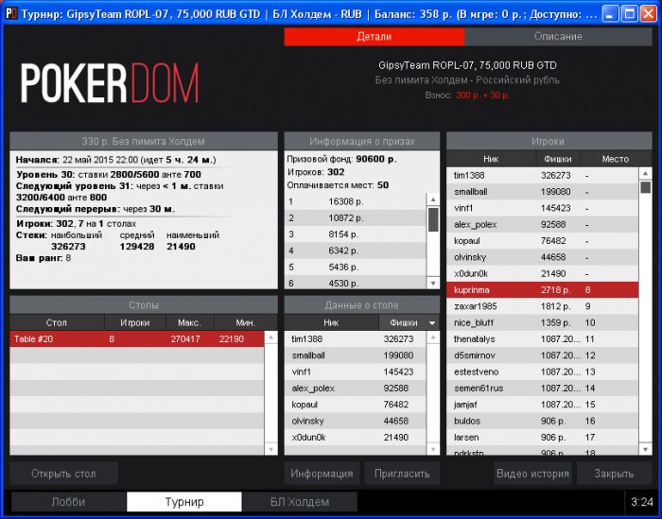This screenshot has width=662, height=519.
Task: Select alex_polex in the Игроки list
Action: (543, 224)
